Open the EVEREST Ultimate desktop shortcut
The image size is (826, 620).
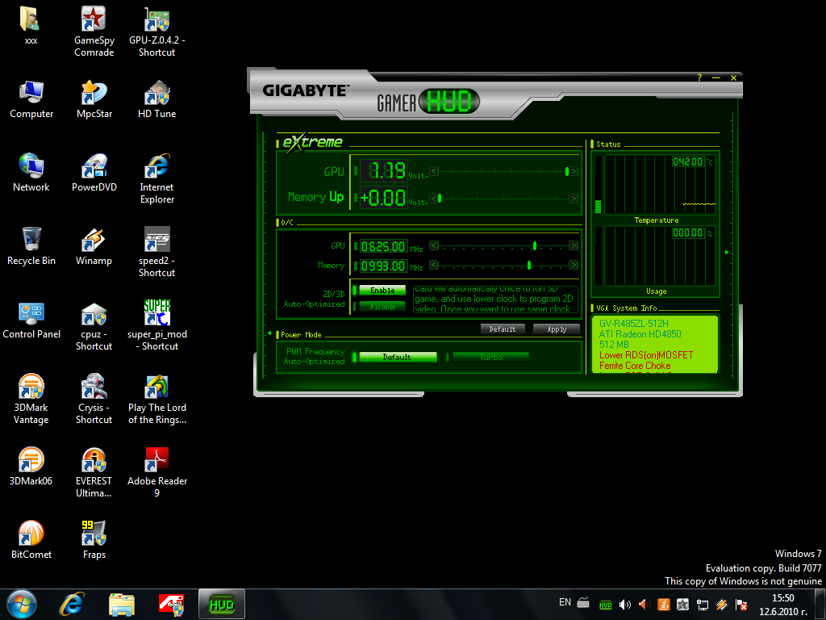click(94, 471)
